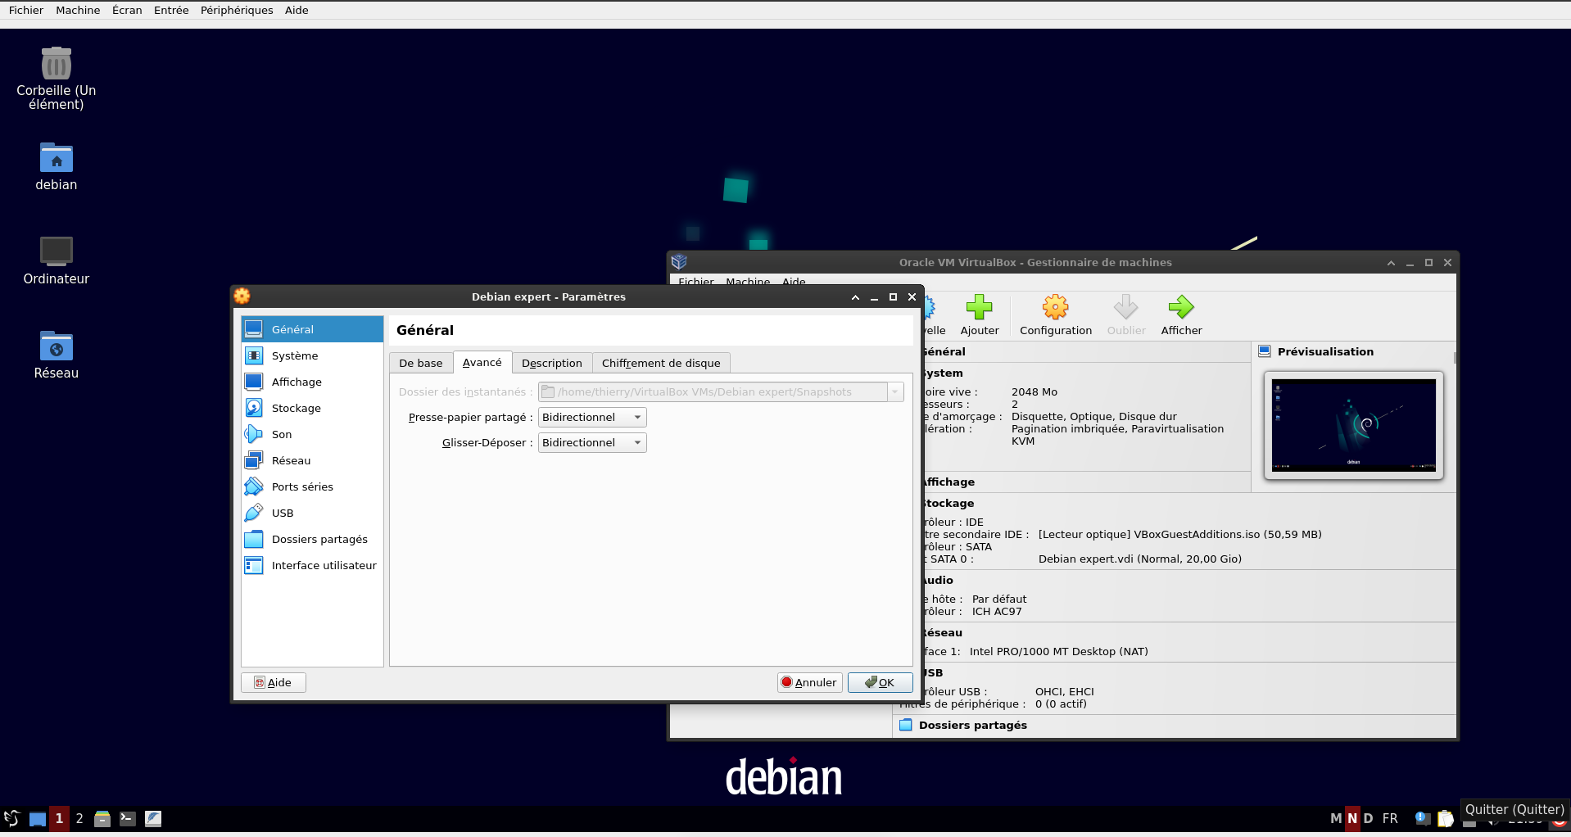The height and width of the screenshot is (837, 1571).
Task: Confirm settings with the OK button
Action: point(880,682)
